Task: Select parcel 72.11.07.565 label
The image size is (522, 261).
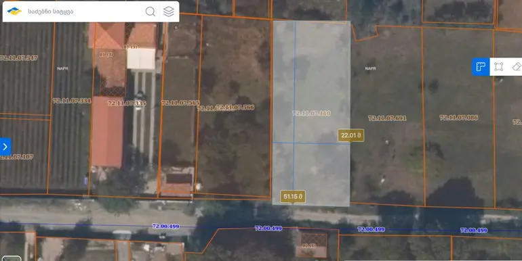Action: 180,103
